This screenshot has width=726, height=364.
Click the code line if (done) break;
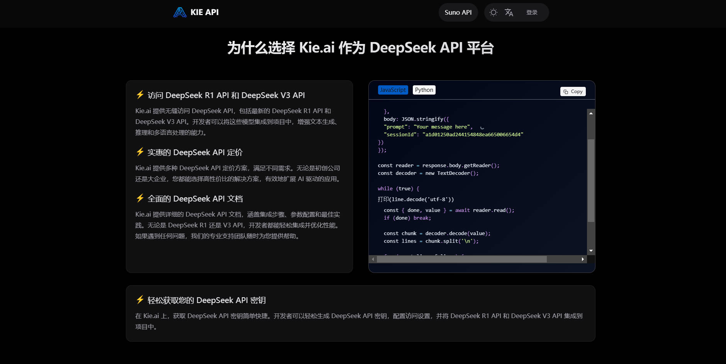click(x=407, y=218)
